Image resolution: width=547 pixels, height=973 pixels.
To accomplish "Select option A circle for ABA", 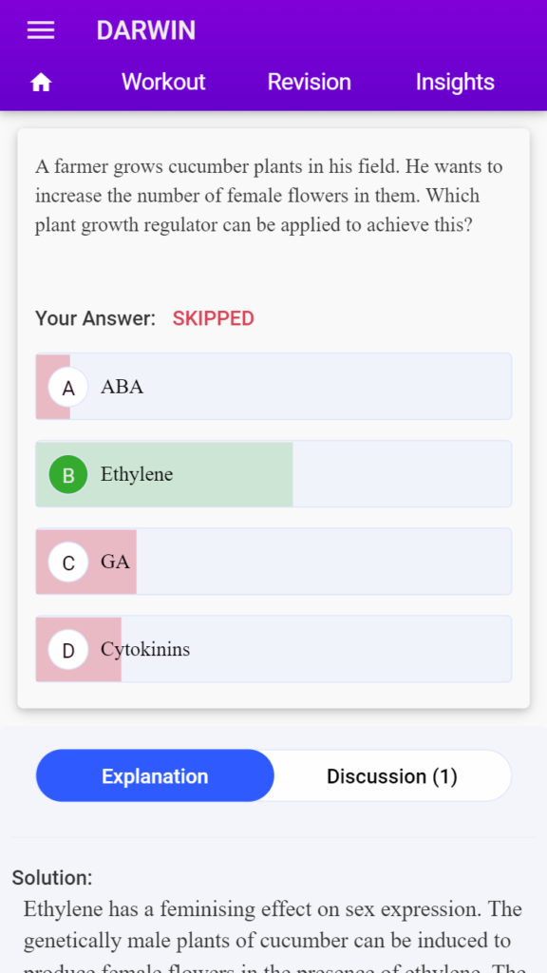I will click(x=68, y=388).
